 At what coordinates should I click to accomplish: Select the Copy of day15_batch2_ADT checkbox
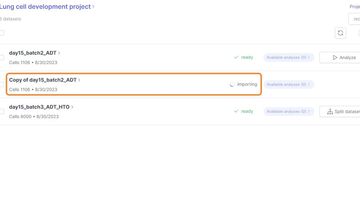point(2,85)
